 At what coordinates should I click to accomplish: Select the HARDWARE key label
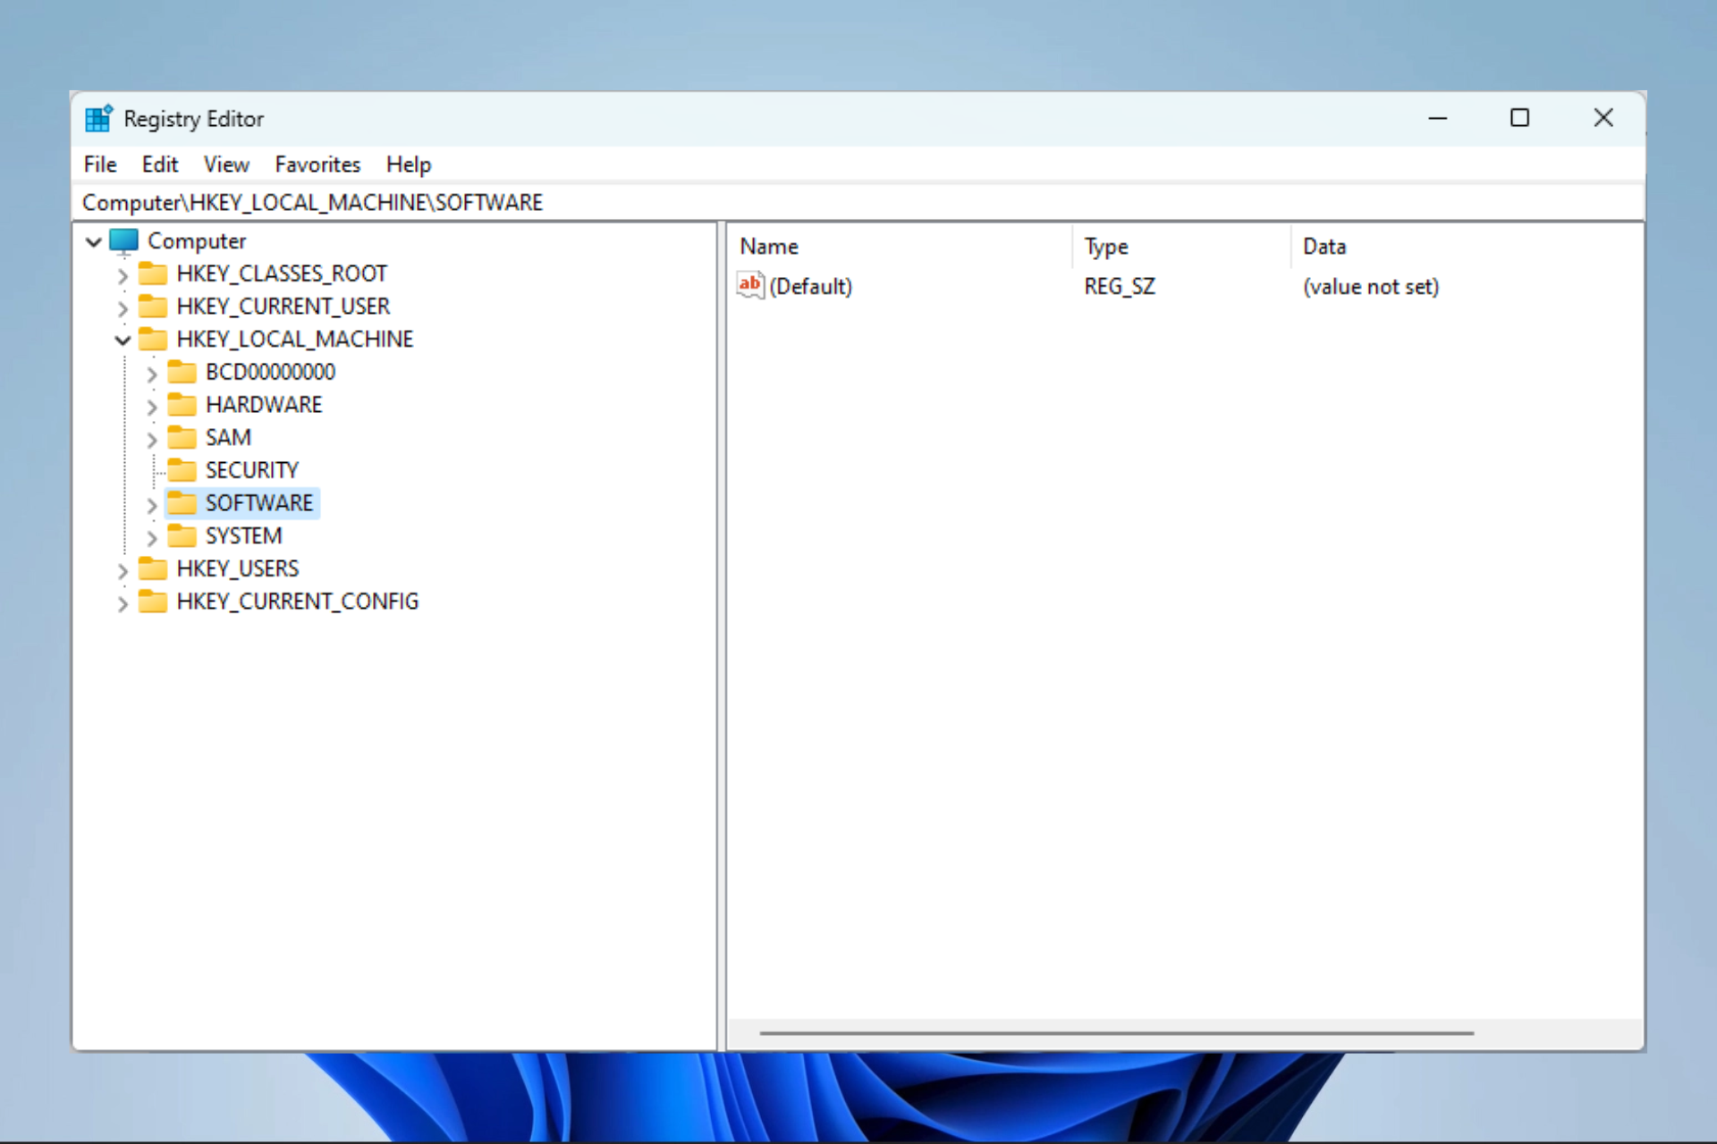264,405
